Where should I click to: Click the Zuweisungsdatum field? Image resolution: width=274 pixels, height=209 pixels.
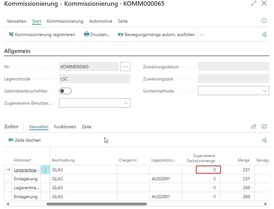[233, 67]
